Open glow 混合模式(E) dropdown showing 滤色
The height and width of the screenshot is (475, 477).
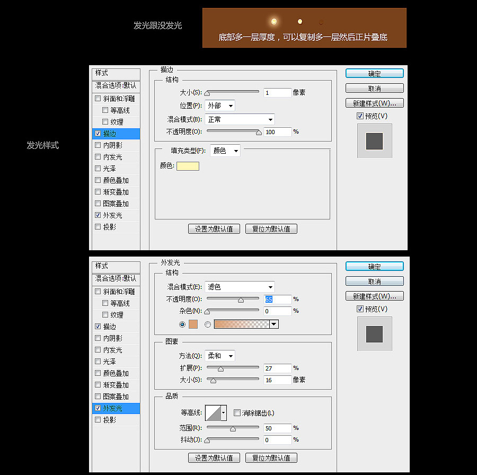[x=240, y=287]
